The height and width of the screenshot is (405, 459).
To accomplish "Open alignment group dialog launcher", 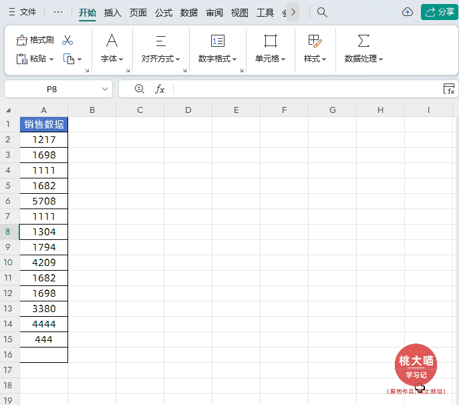I will point(184,70).
